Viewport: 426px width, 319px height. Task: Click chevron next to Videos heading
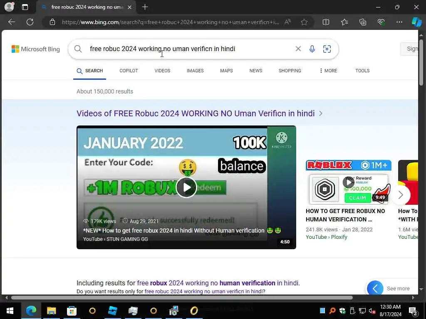[321, 113]
